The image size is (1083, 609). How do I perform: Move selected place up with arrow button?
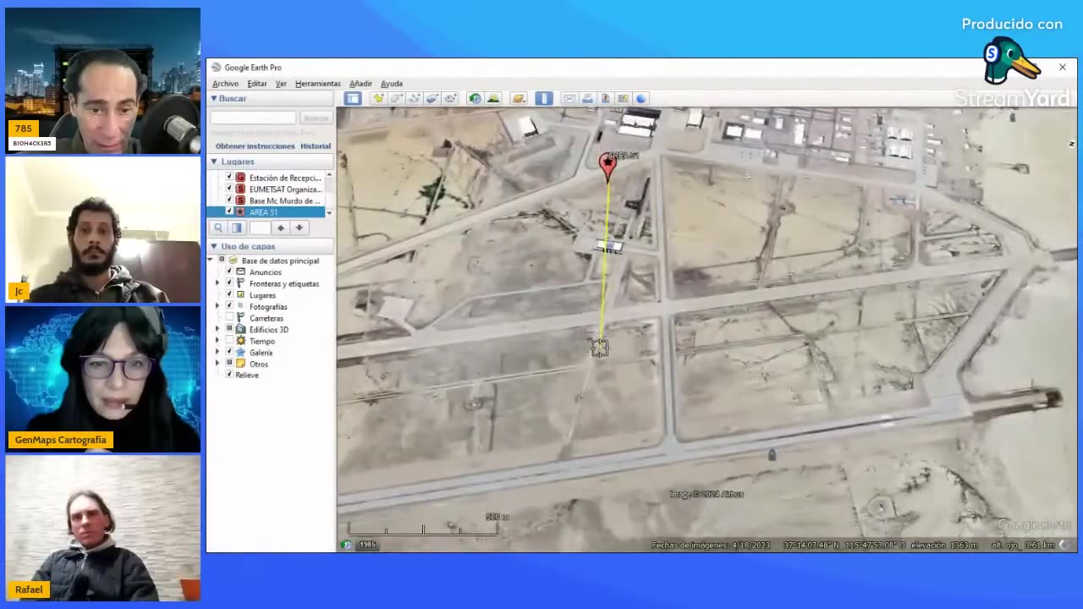pyautogui.click(x=281, y=228)
